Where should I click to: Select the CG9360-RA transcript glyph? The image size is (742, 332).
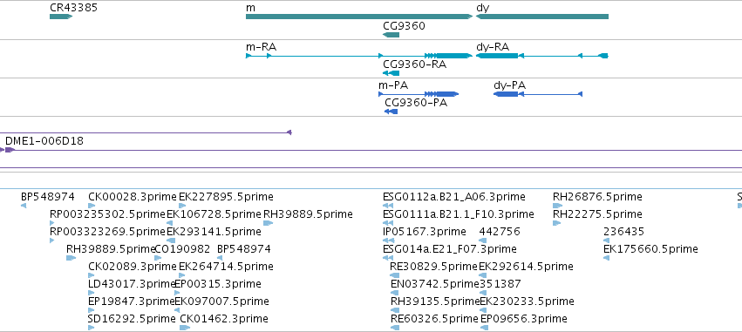pos(391,73)
